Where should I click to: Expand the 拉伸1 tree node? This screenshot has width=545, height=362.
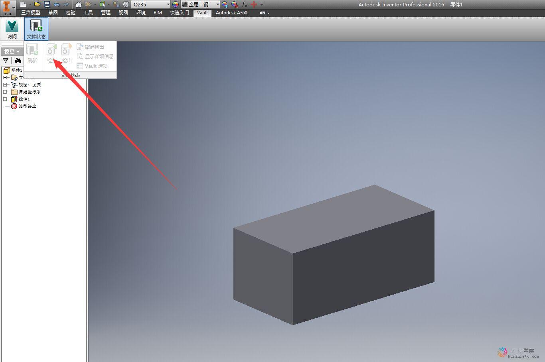point(5,99)
